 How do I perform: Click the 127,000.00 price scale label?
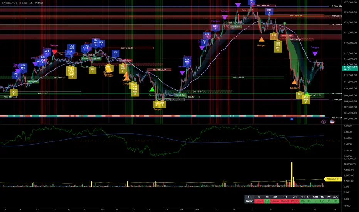[350, 2]
